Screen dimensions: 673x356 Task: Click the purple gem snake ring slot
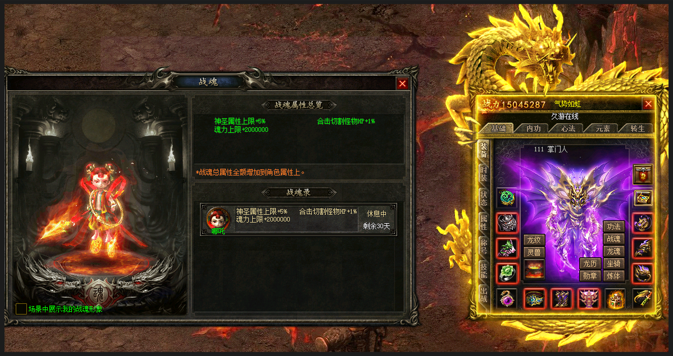click(507, 299)
